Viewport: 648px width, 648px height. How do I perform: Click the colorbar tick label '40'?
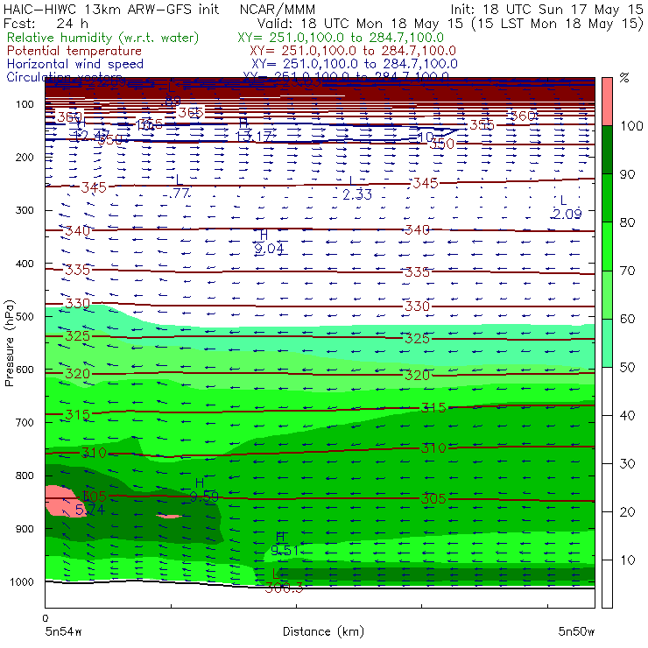[627, 415]
